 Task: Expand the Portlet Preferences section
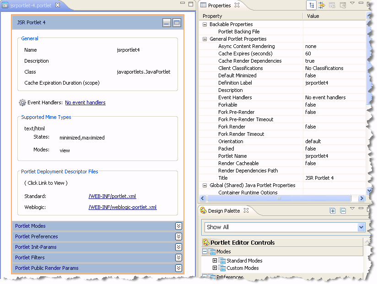(x=178, y=237)
